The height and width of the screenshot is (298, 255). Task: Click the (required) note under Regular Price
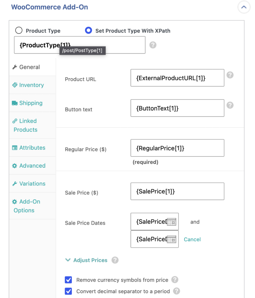tap(146, 162)
